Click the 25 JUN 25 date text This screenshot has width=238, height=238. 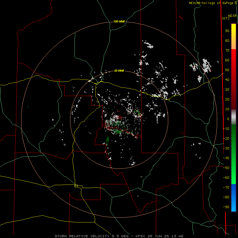coord(158,236)
